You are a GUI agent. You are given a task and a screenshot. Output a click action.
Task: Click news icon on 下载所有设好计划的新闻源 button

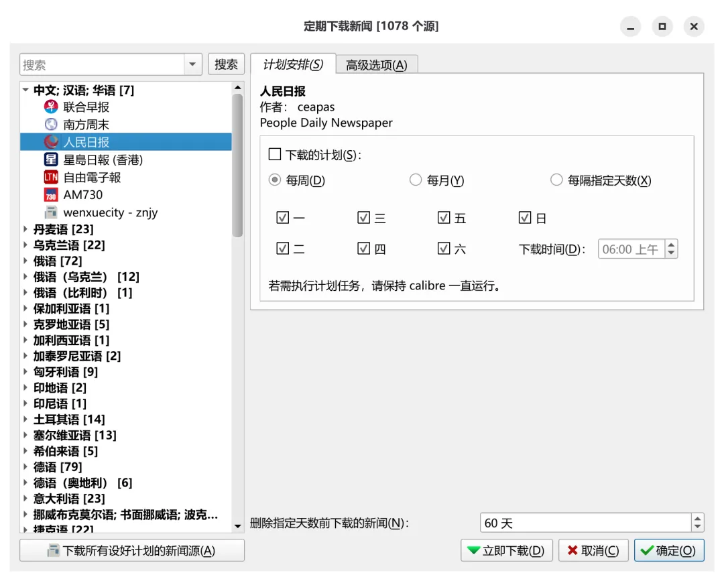pyautogui.click(x=54, y=551)
